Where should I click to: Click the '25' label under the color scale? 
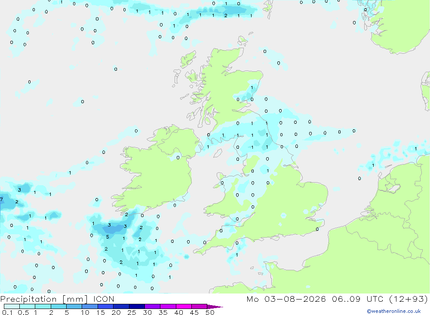132,312
